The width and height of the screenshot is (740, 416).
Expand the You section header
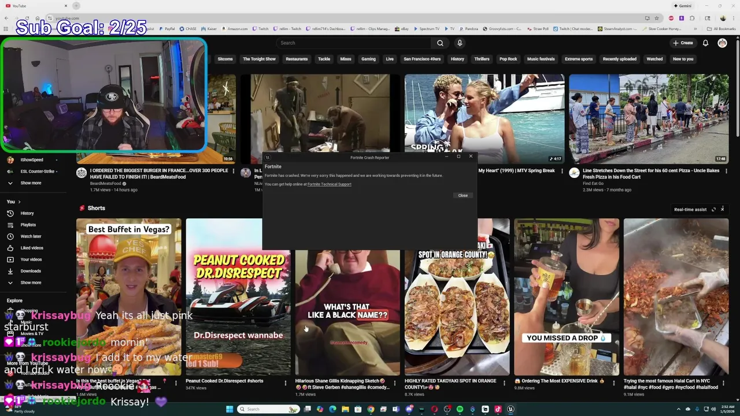tap(14, 202)
